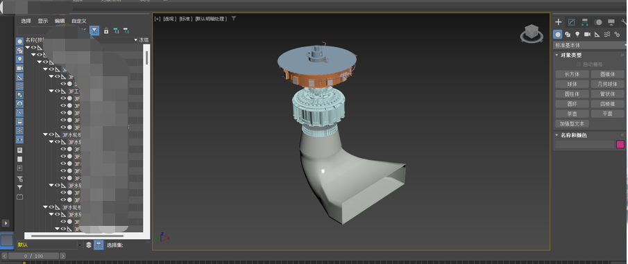This screenshot has width=628, height=264.
Task: Toggle space warps display filter in explorer
Action: (19, 86)
